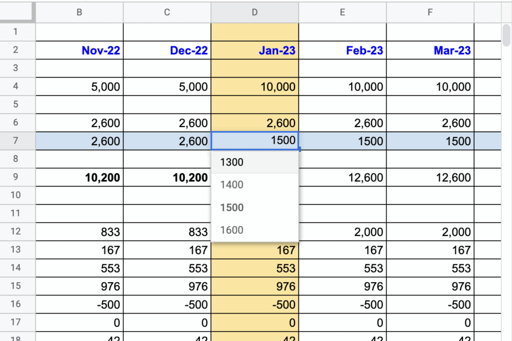Click the Nov-22 header cell

(79, 50)
